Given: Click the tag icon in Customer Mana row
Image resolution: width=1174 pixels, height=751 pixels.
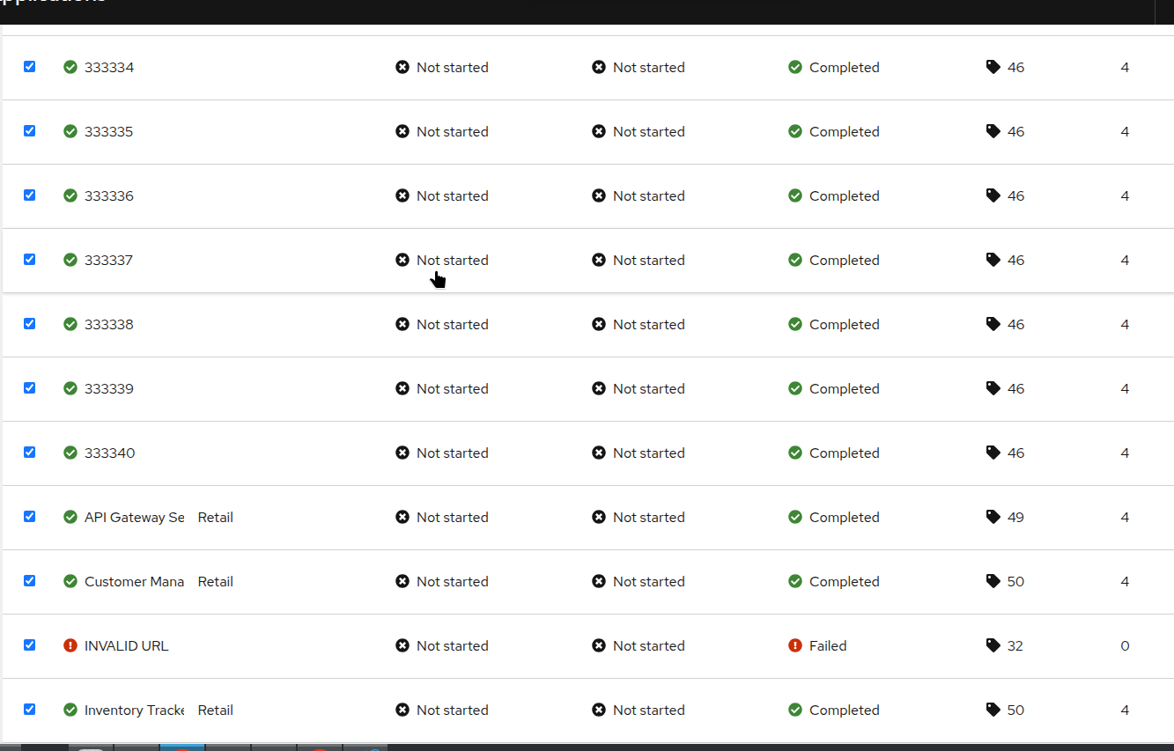Looking at the screenshot, I should (x=993, y=581).
